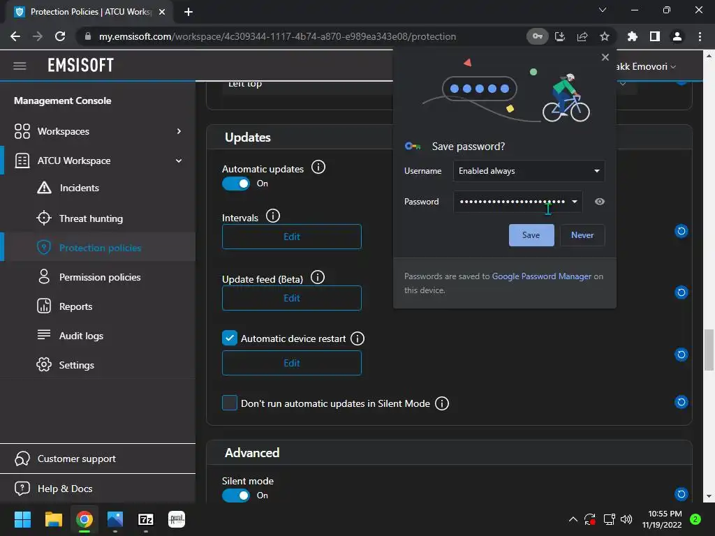Click the share page icon in address bar
The width and height of the screenshot is (715, 536).
click(582, 36)
